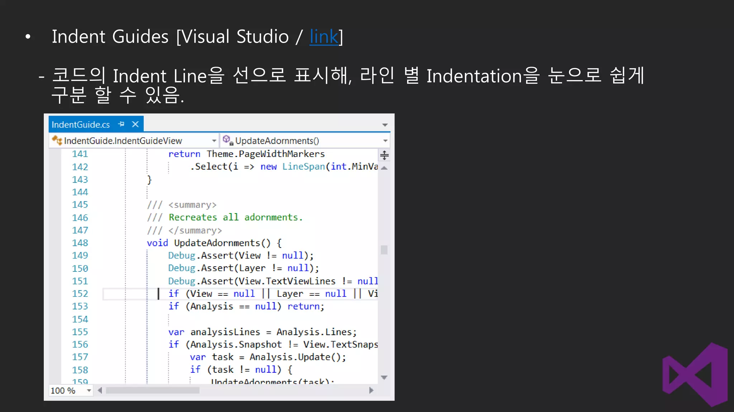The image size is (734, 412).
Task: Click the class icon beside IndentGuide.IndentGuideView
Action: (57, 140)
